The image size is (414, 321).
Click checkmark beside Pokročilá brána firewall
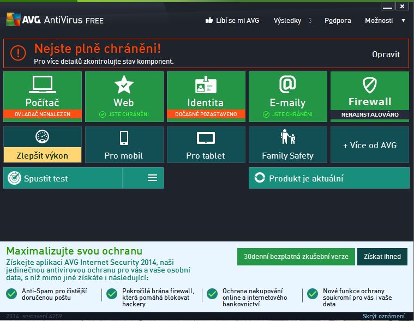[x=112, y=294]
